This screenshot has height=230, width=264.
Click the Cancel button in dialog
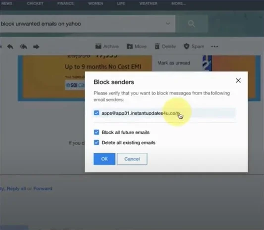point(132,159)
